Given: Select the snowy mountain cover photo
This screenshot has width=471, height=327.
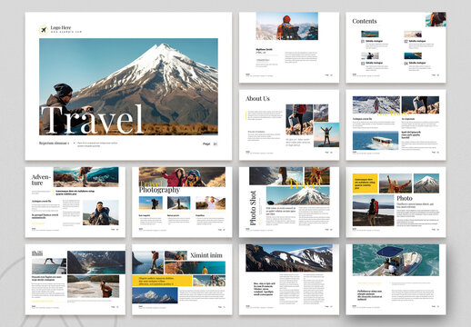Looking at the screenshot, I should point(128,86).
